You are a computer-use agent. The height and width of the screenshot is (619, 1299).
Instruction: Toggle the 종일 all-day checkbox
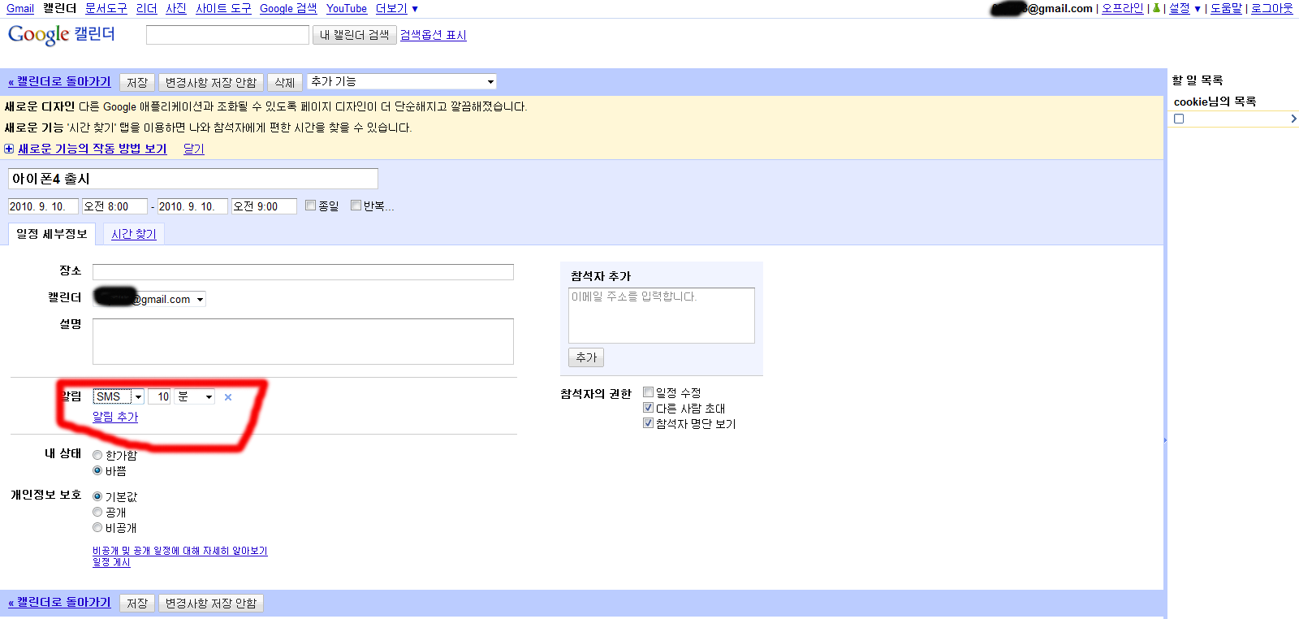(310, 206)
